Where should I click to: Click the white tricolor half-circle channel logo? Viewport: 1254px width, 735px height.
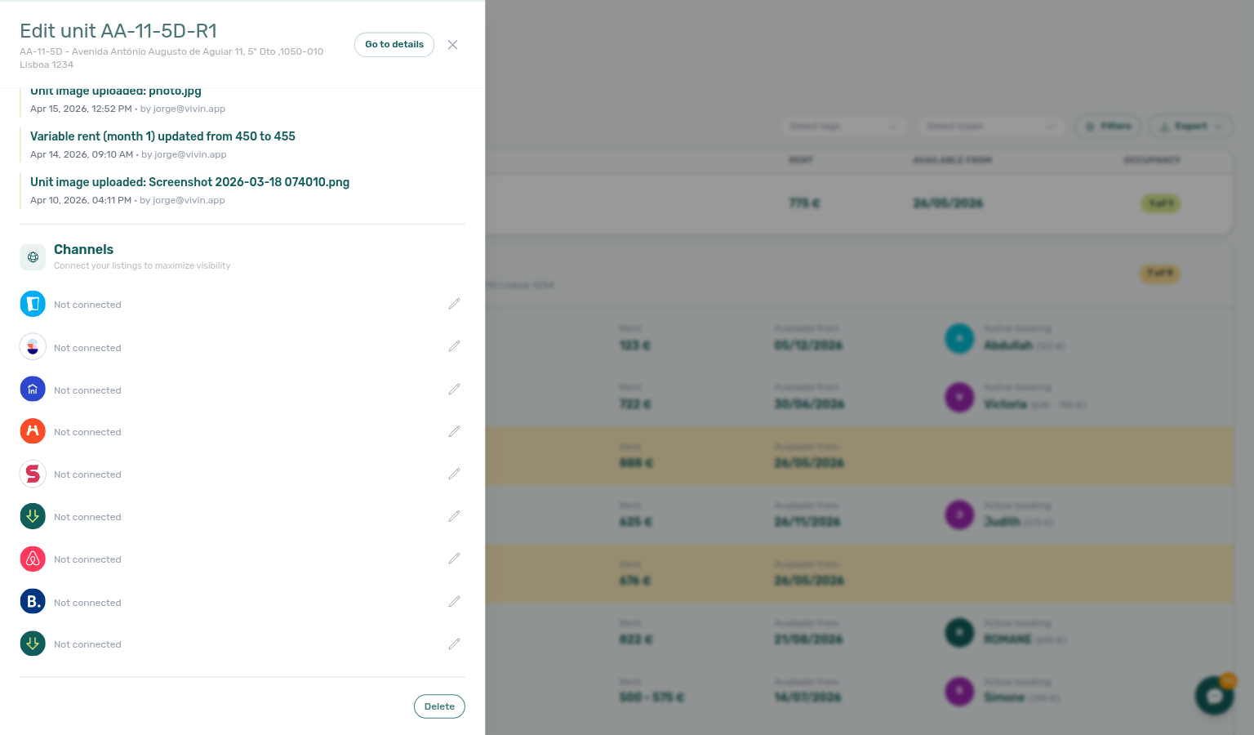33,347
